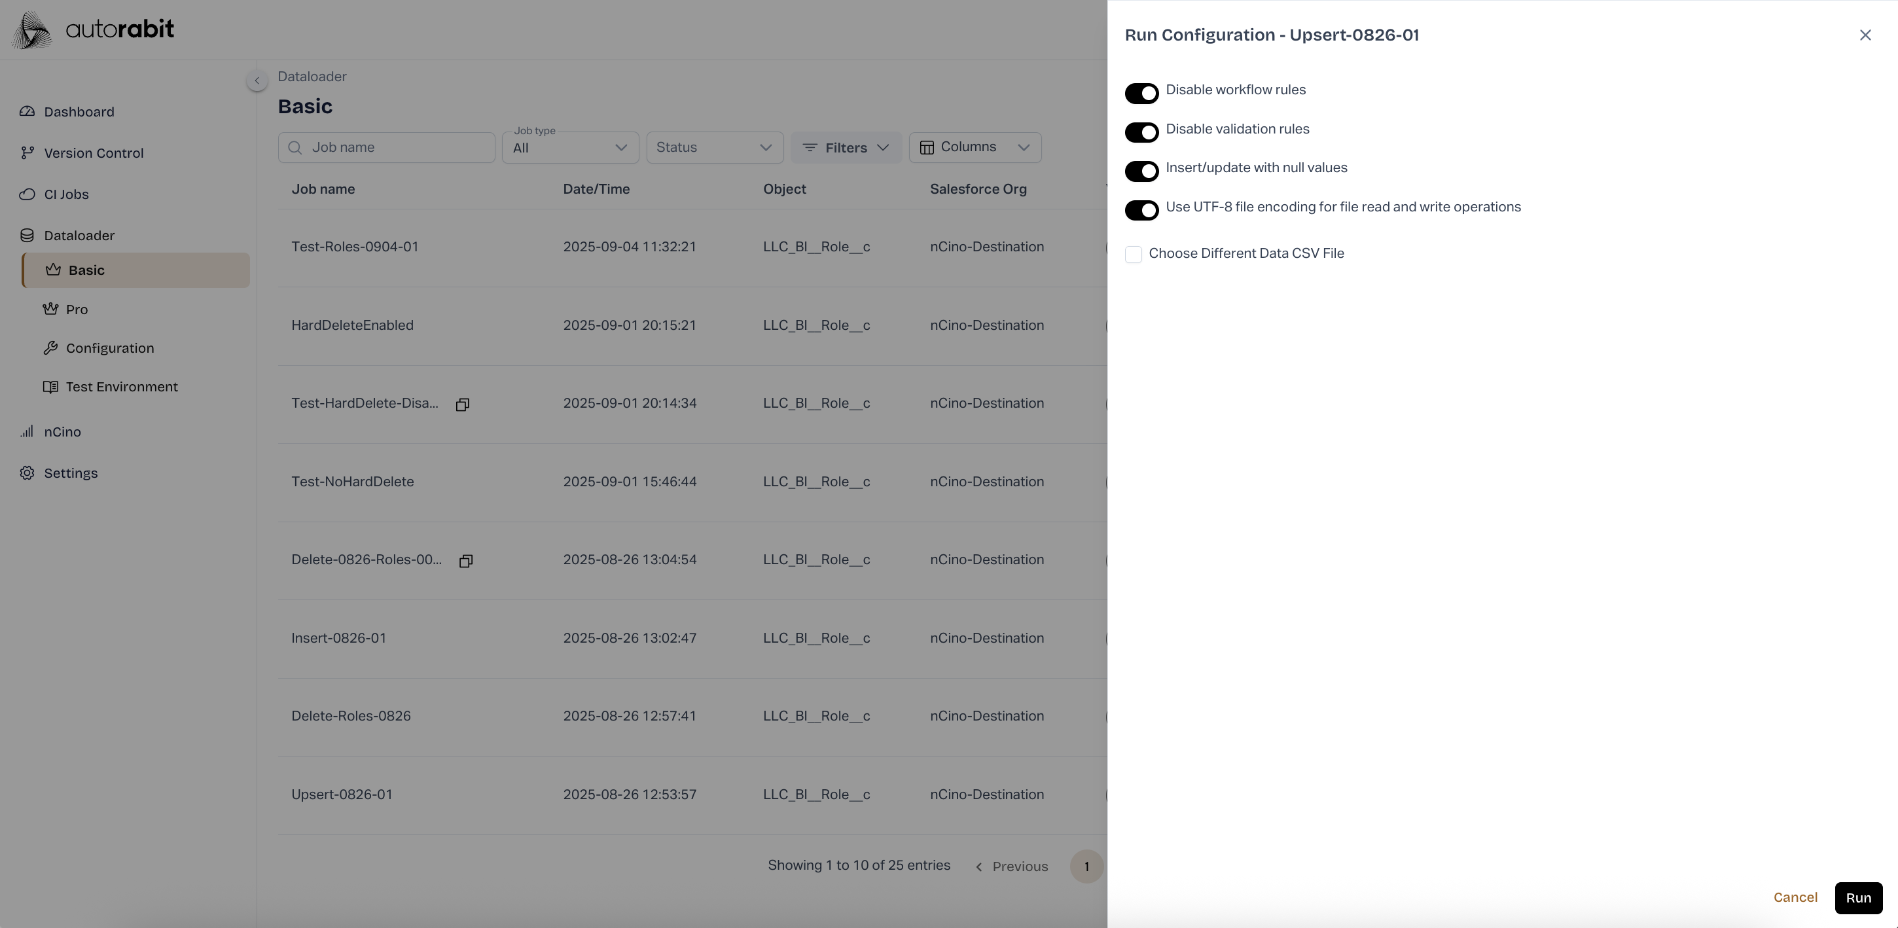Click the CI Jobs cloud icon
This screenshot has height=928, width=1898.
point(27,194)
